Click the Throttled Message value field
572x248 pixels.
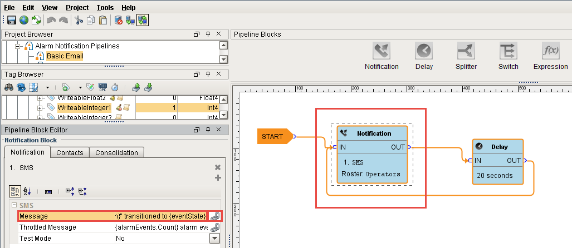[x=160, y=227]
